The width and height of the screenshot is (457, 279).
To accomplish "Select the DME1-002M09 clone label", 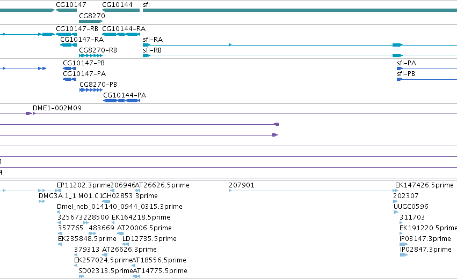I will coord(57,108).
